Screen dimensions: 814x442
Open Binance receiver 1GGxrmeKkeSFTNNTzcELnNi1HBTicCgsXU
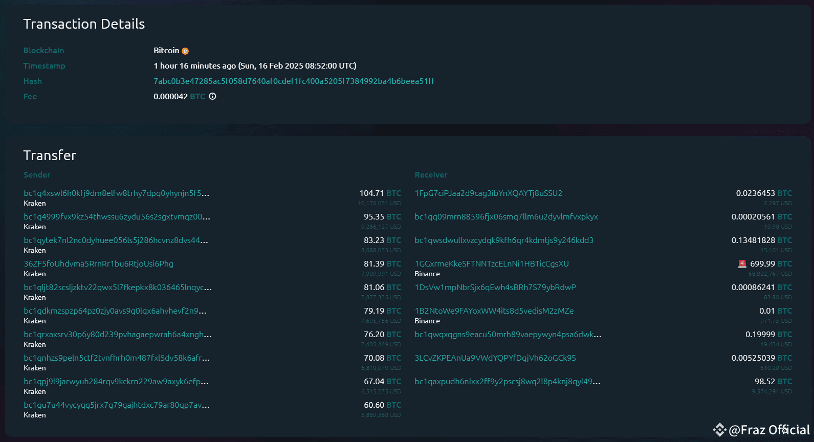click(x=492, y=264)
